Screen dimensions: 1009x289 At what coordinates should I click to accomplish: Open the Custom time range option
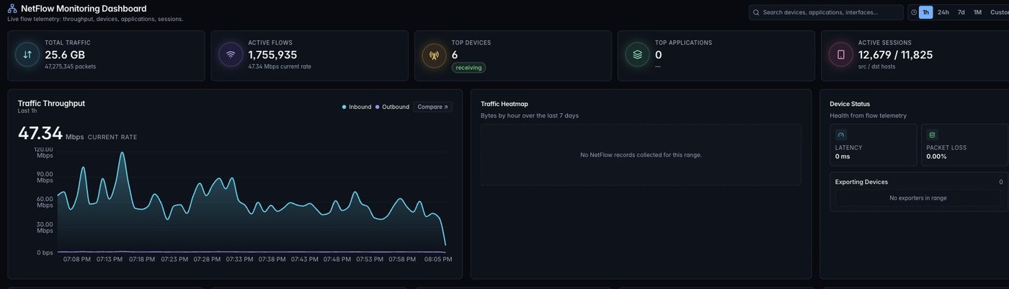pyautogui.click(x=1000, y=12)
